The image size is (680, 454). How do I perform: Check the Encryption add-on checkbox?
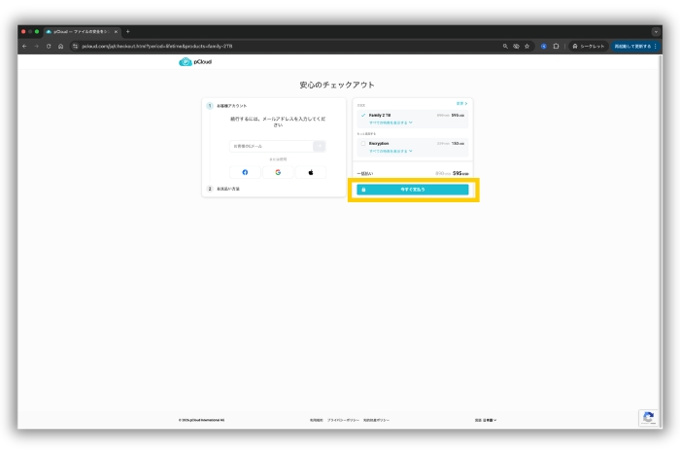pyautogui.click(x=362, y=143)
